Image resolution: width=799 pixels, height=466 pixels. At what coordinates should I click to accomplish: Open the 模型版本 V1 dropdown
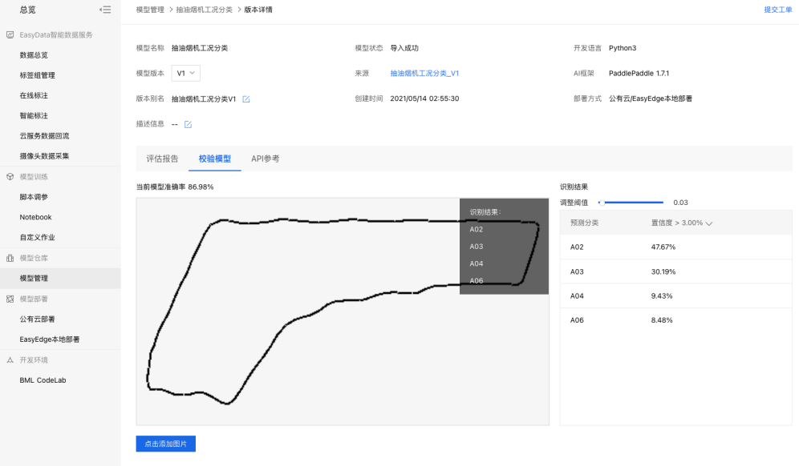coord(185,73)
